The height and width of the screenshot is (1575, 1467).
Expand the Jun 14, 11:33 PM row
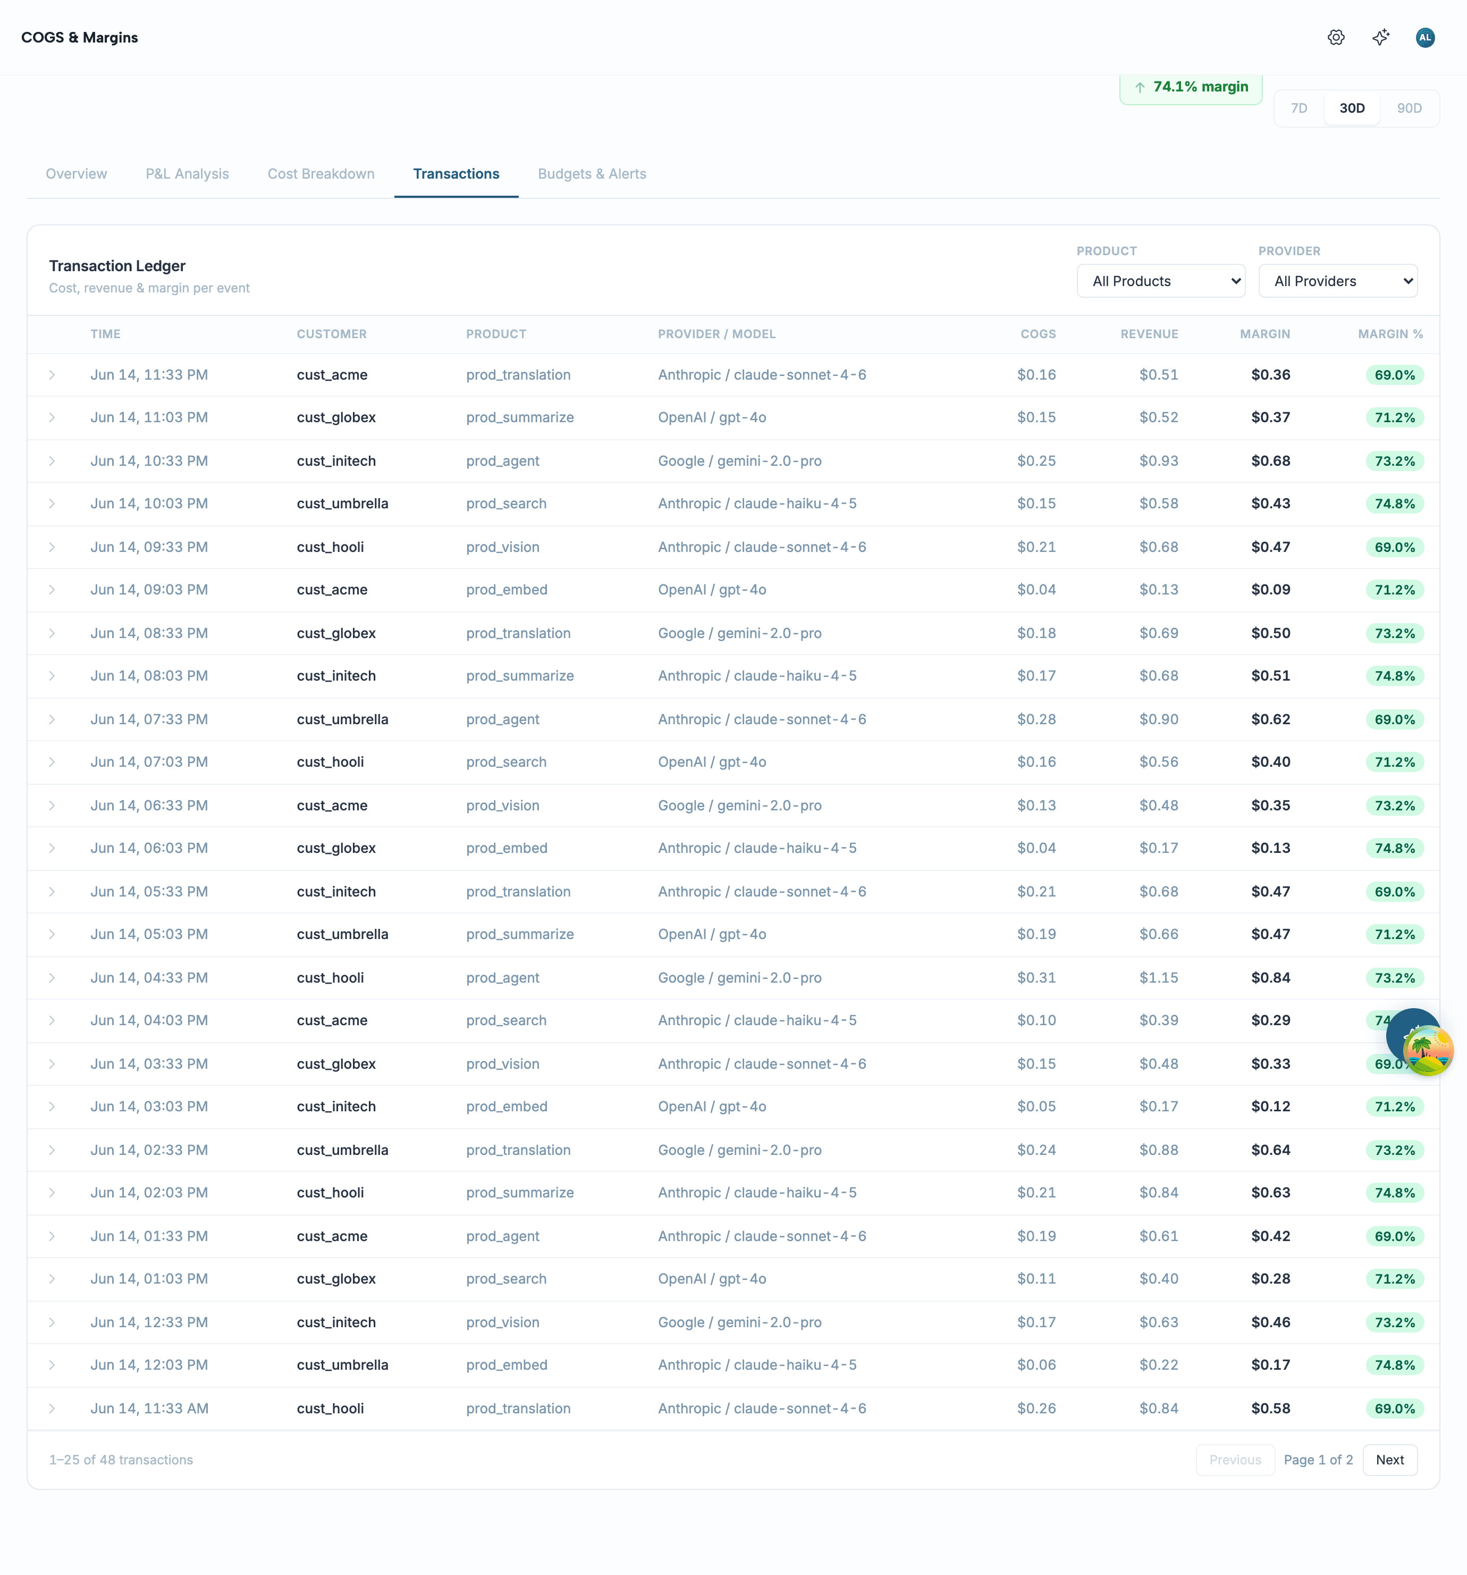tap(52, 375)
